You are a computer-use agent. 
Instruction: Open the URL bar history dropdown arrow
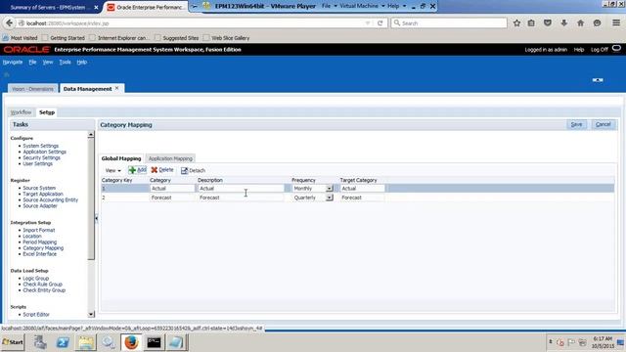pos(368,23)
